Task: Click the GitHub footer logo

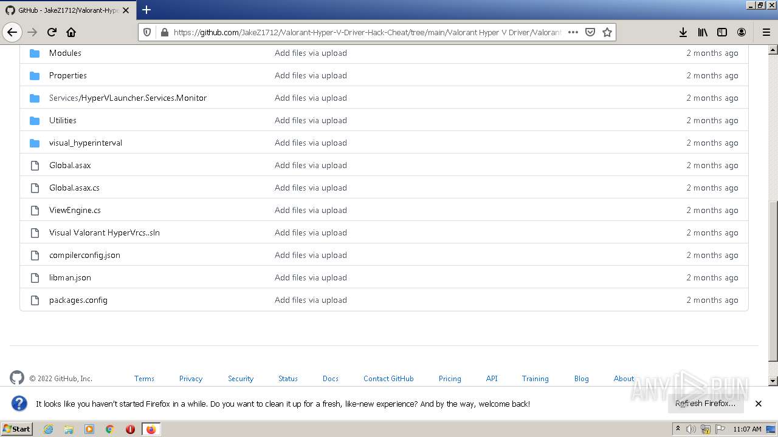Action: pyautogui.click(x=17, y=378)
